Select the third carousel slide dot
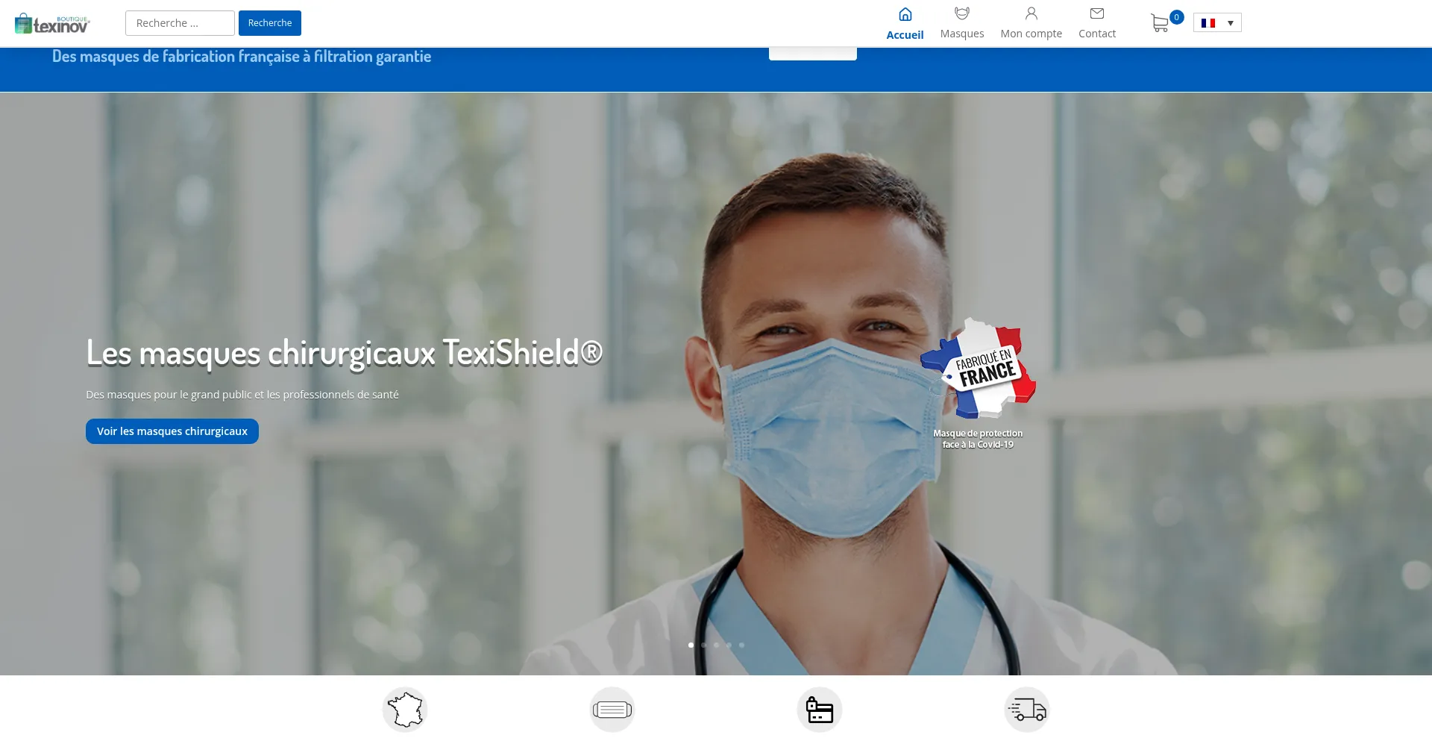The height and width of the screenshot is (741, 1432). coord(716,645)
